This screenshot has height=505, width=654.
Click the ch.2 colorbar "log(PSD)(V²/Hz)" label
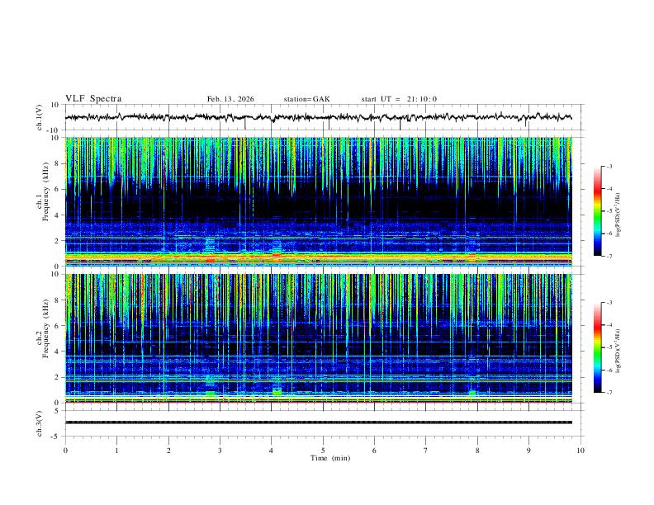pyautogui.click(x=618, y=351)
